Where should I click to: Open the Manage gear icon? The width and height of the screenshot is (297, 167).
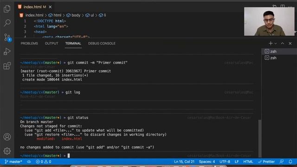click(7, 151)
